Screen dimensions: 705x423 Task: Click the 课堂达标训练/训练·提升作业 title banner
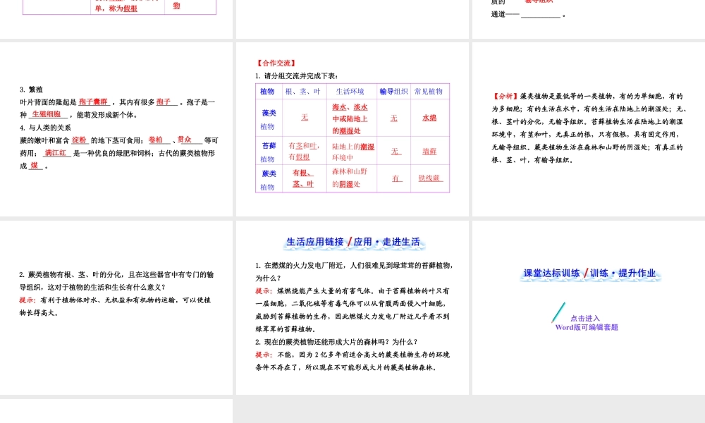point(589,274)
